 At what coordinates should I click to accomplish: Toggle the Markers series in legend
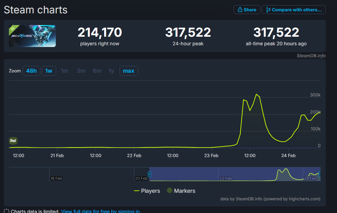pos(181,191)
